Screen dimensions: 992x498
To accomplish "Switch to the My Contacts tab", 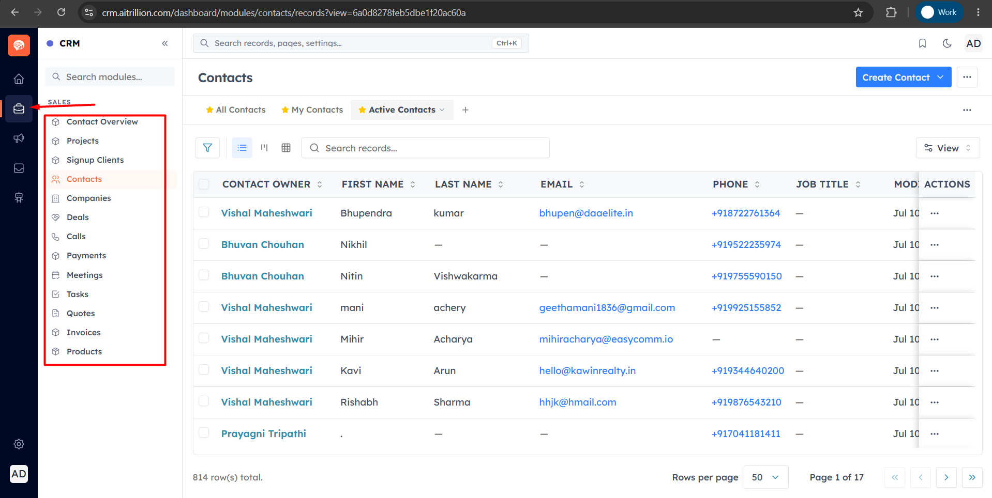I will point(312,110).
